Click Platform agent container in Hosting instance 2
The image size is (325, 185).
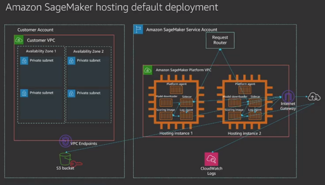tap(245, 90)
